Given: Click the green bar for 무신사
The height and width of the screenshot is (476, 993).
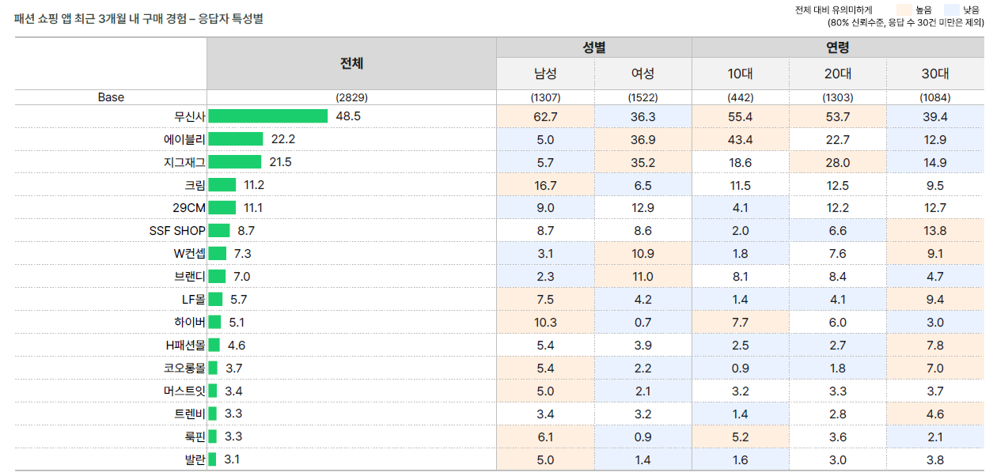Looking at the screenshot, I should [268, 116].
